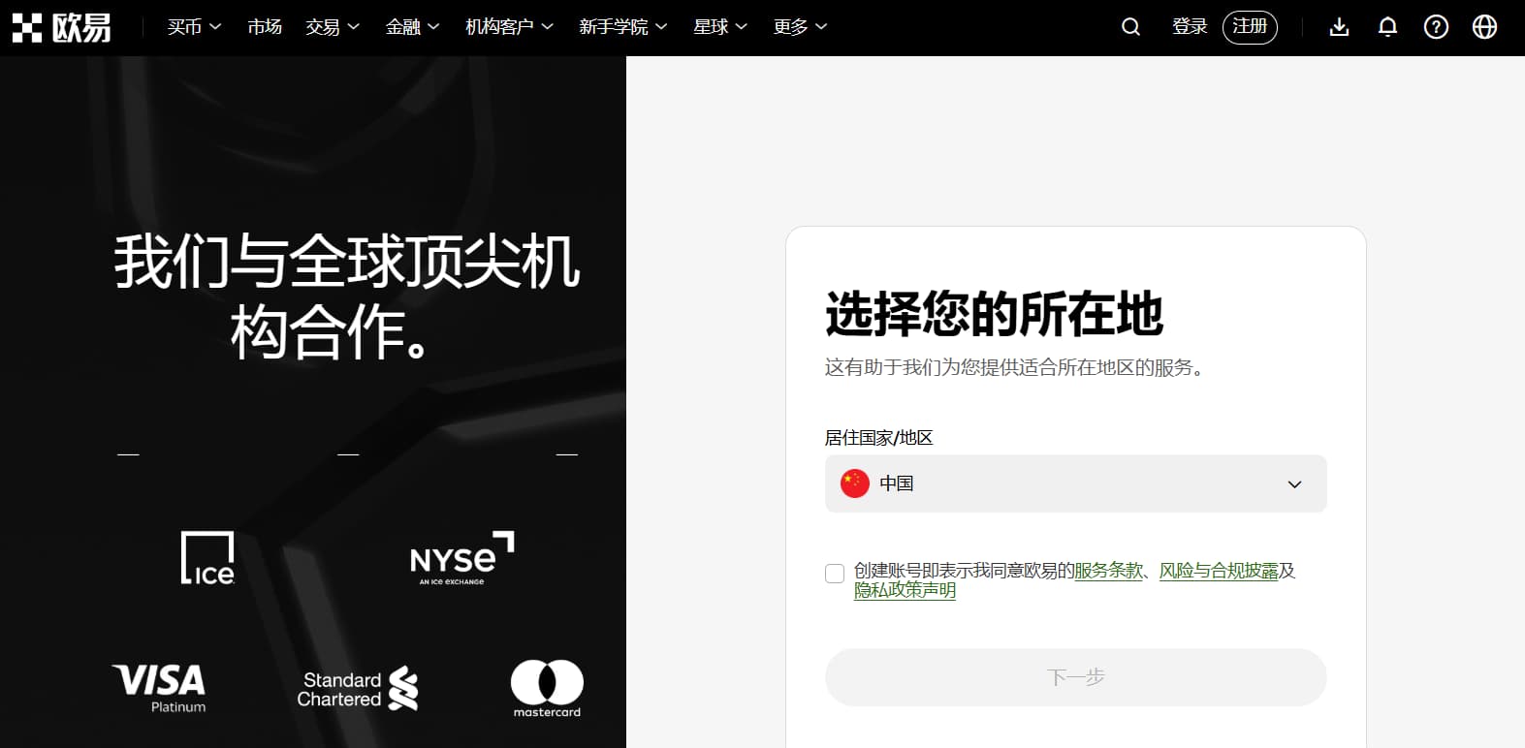
Task: Click the VISA Platinum logo
Action: [x=159, y=688]
